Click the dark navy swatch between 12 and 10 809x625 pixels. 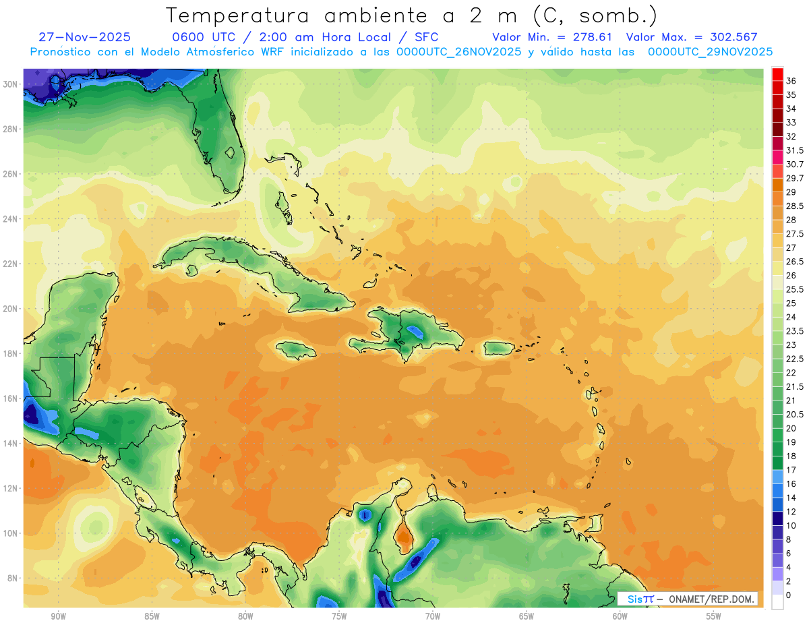pyautogui.click(x=777, y=518)
